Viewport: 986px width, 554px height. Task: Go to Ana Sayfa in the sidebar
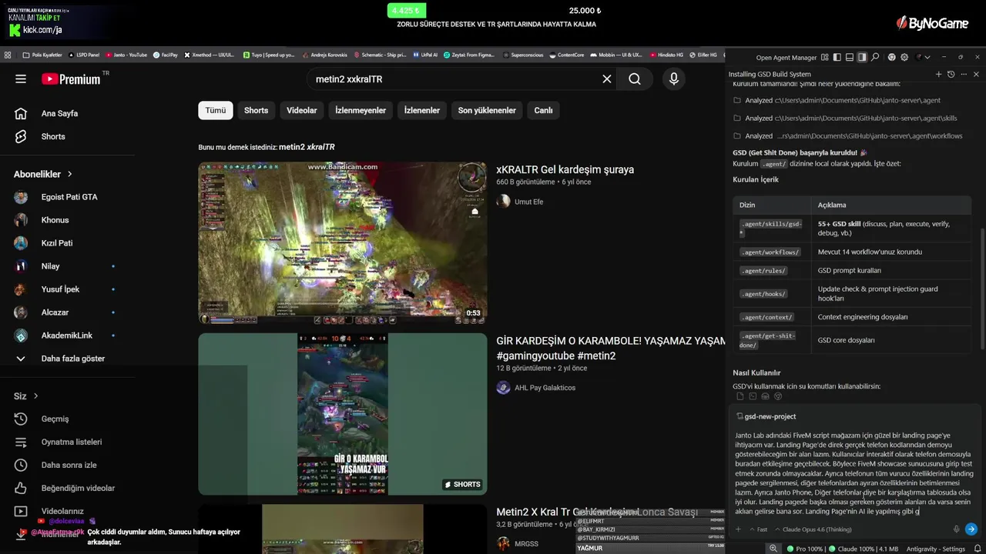(x=59, y=113)
